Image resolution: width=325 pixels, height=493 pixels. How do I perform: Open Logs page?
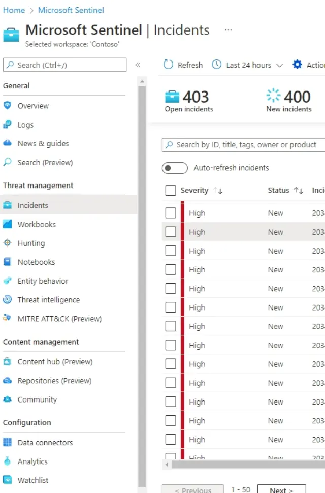[25, 125]
